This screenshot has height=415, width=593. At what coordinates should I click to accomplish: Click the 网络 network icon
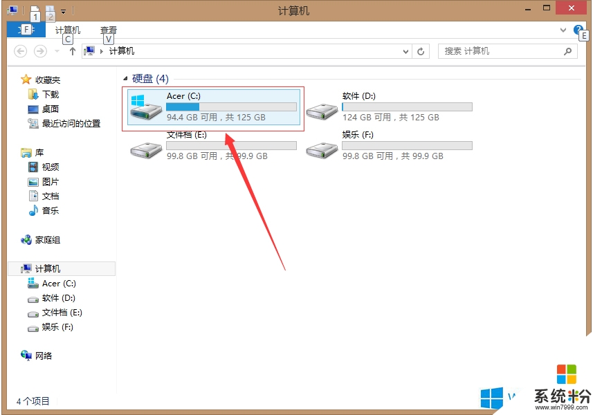[26, 356]
